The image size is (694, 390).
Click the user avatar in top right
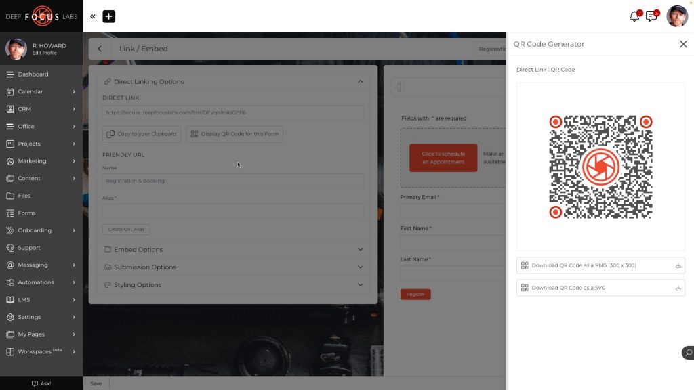[x=676, y=16]
